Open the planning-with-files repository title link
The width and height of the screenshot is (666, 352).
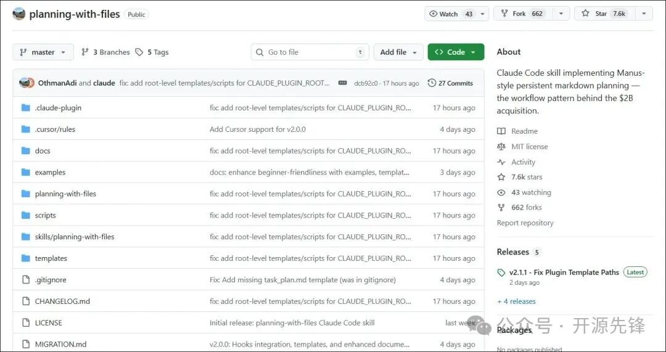(x=75, y=14)
